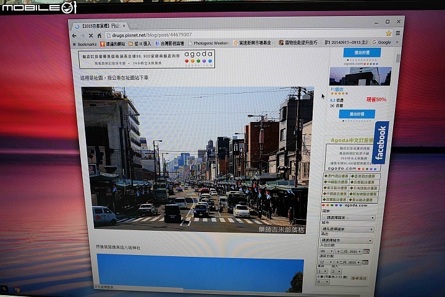Click the agoda banner ad above the post
The height and width of the screenshot is (297, 445).
coord(146,59)
